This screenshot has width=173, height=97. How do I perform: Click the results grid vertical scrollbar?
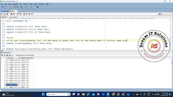pos(172,74)
